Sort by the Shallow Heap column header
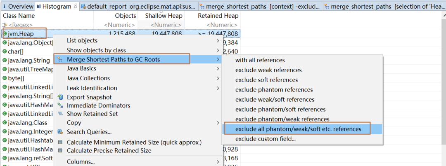 point(164,16)
